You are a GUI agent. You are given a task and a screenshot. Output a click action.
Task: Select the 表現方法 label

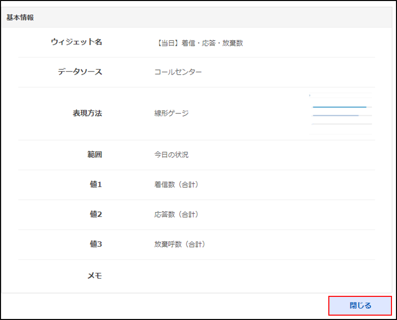pos(87,113)
